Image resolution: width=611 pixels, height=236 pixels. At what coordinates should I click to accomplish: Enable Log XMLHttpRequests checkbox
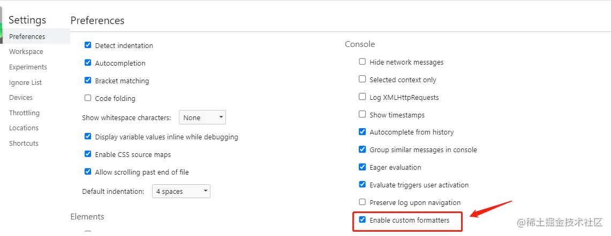pos(363,97)
